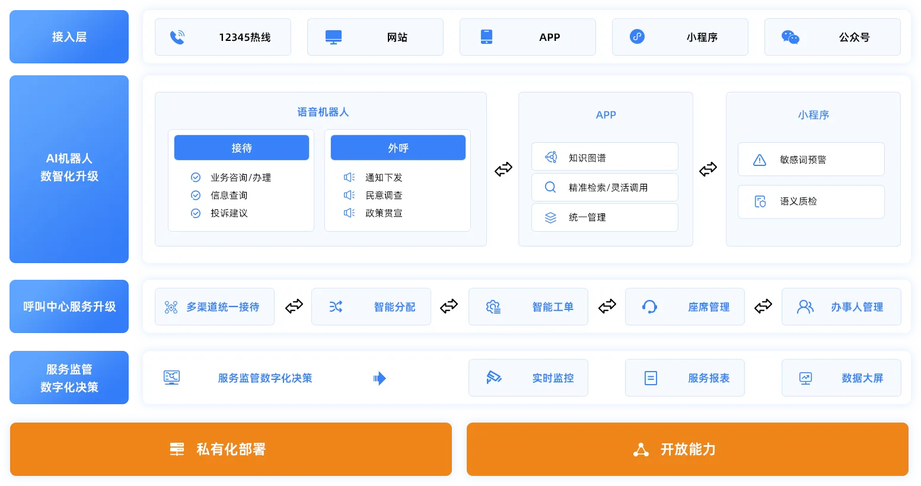
Task: Click the 服务监管数字化决策 text
Action: 264,378
